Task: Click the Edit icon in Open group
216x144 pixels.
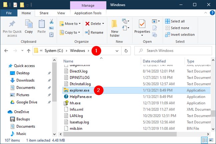Action: click(x=155, y=28)
